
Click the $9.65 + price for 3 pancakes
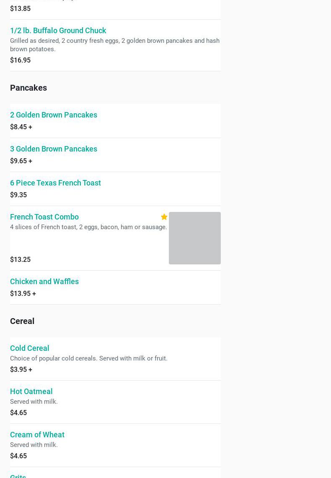tap(21, 161)
